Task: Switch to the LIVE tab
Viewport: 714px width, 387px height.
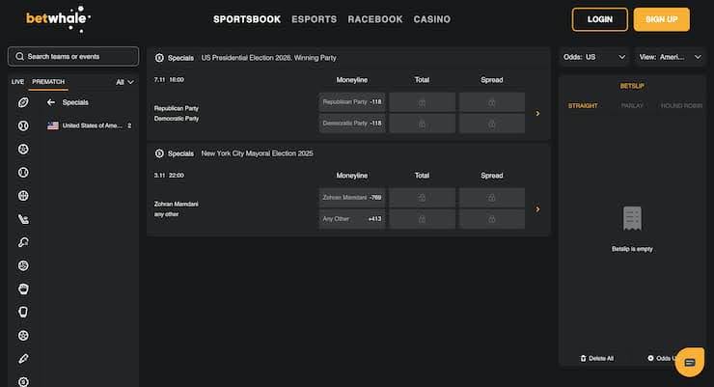Action: [x=17, y=81]
